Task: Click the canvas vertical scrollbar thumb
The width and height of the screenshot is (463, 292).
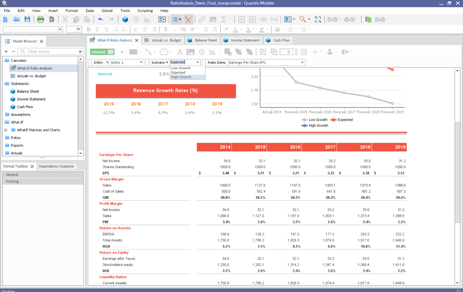Action: coord(457,172)
